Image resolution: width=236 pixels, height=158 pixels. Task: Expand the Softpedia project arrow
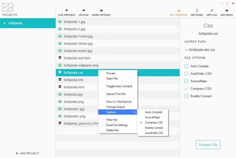coord(5,23)
